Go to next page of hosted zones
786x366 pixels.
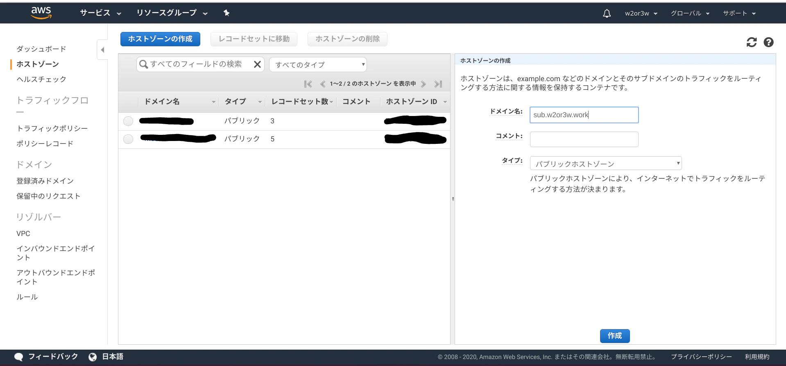coord(424,84)
